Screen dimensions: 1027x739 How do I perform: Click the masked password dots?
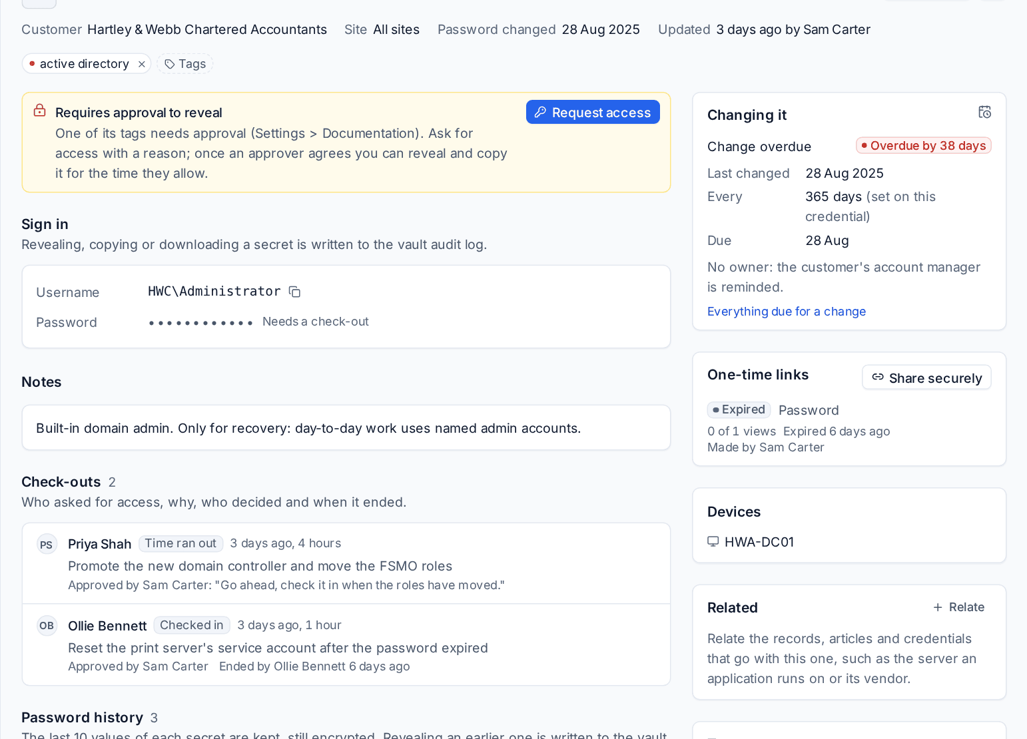pyautogui.click(x=200, y=323)
